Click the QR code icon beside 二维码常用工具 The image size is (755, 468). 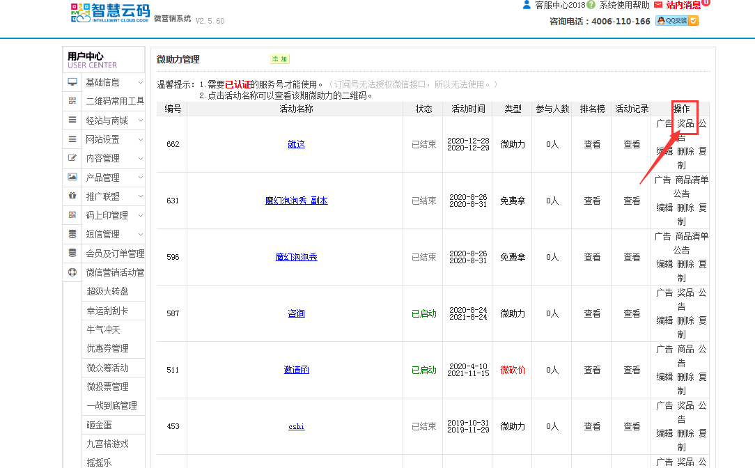(72, 101)
